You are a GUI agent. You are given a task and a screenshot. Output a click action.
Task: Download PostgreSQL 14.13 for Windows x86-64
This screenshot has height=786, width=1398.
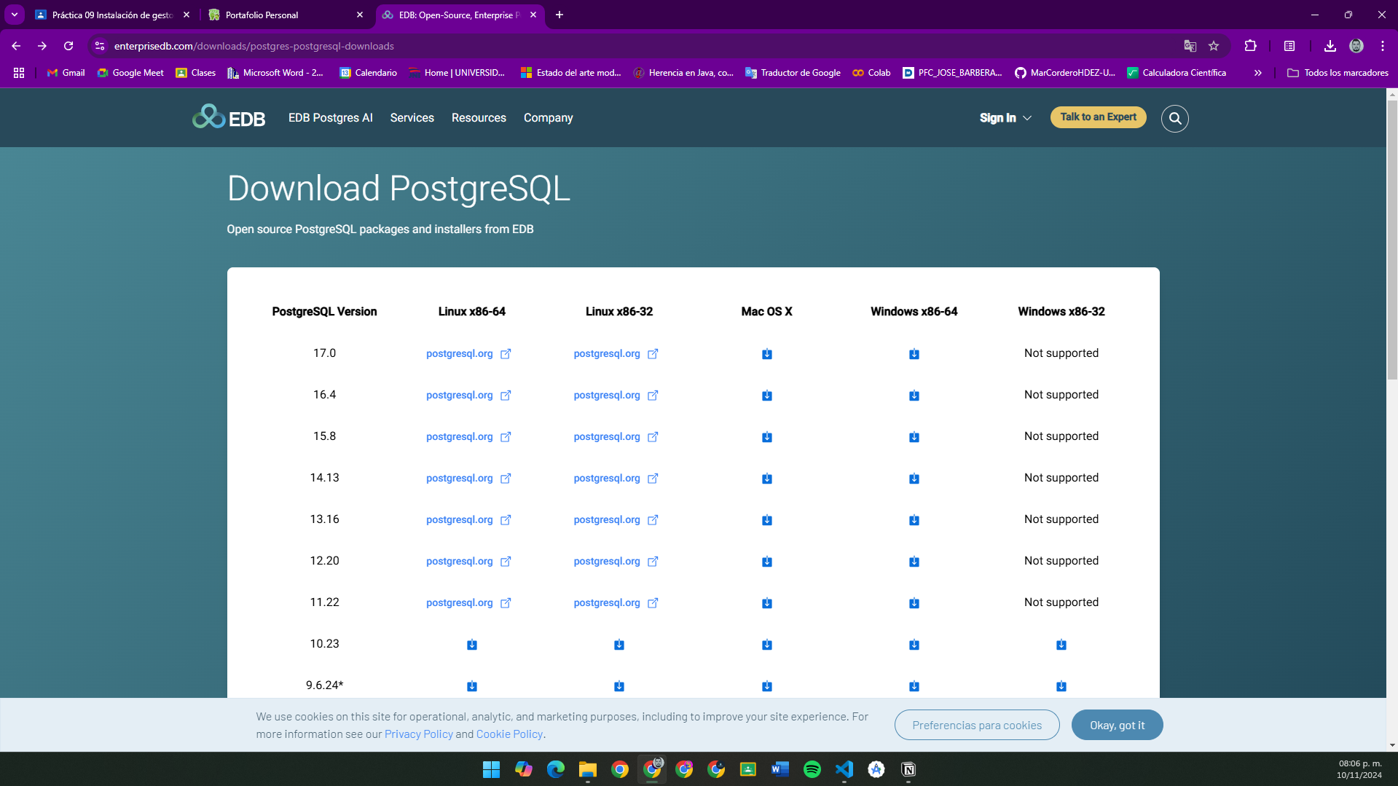[x=914, y=479]
